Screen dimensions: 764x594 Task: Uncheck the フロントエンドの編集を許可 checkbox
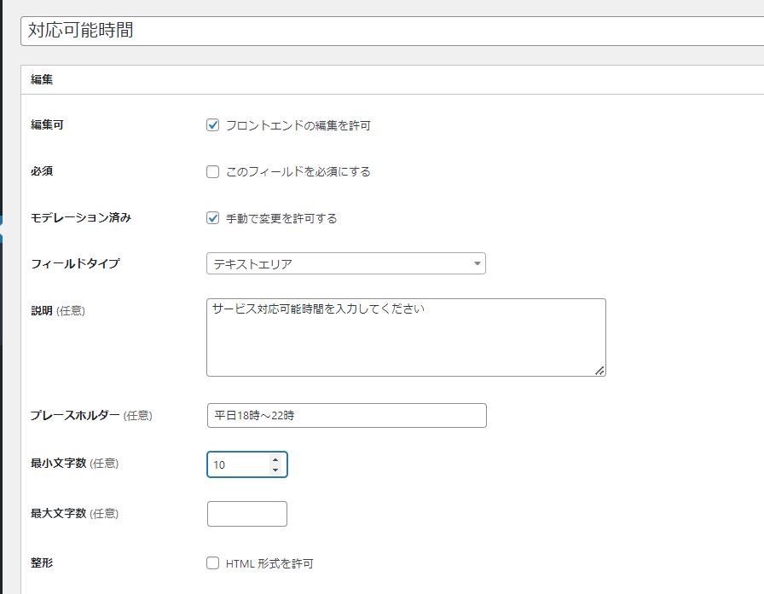coord(213,125)
